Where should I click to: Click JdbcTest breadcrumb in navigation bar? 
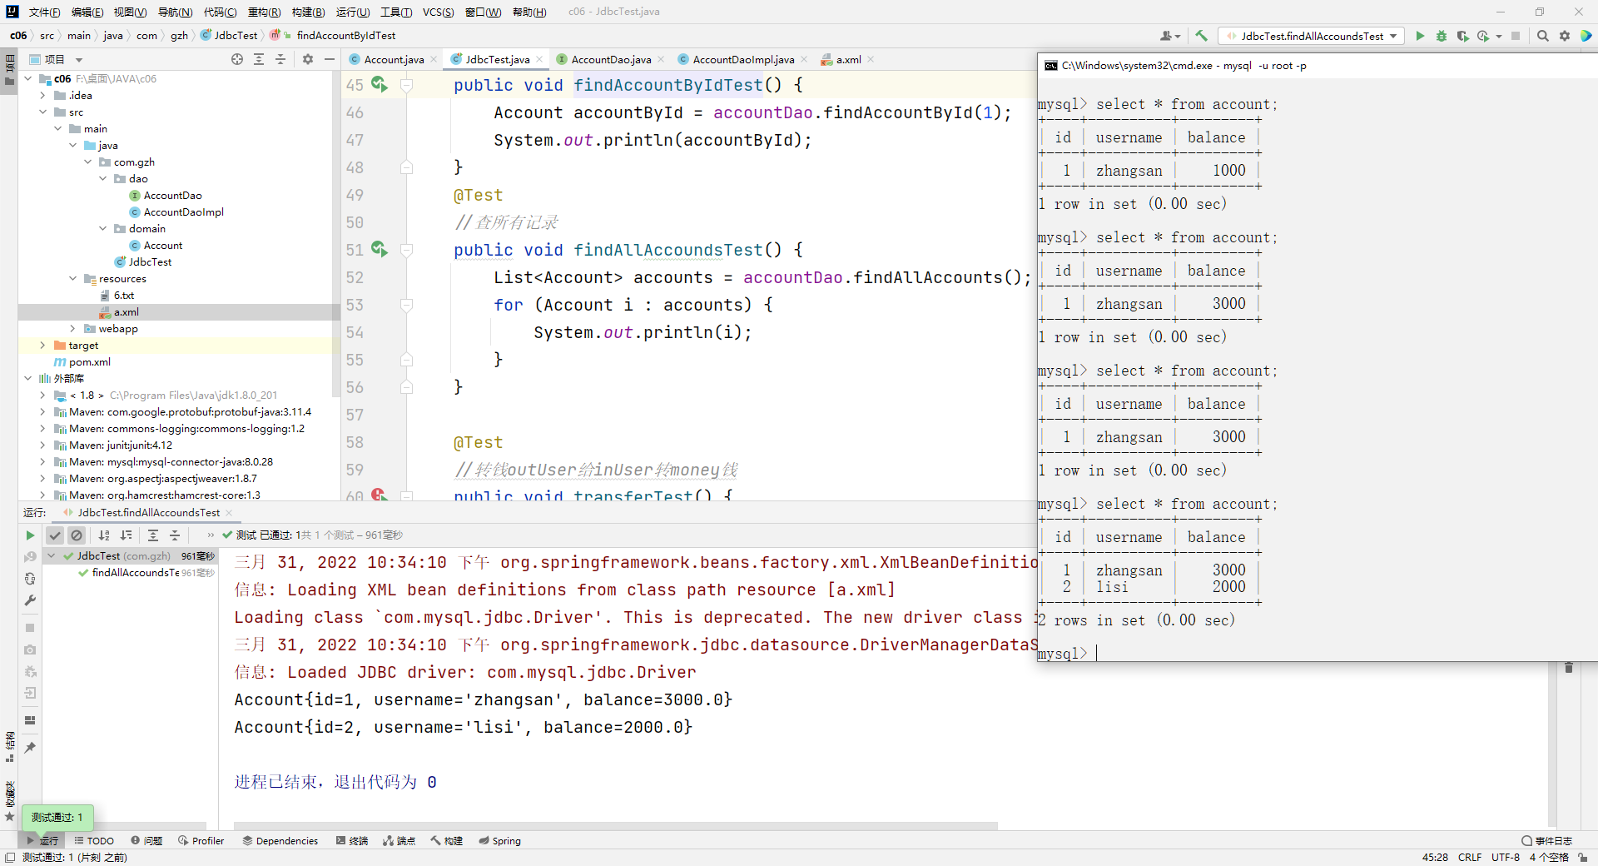[230, 36]
